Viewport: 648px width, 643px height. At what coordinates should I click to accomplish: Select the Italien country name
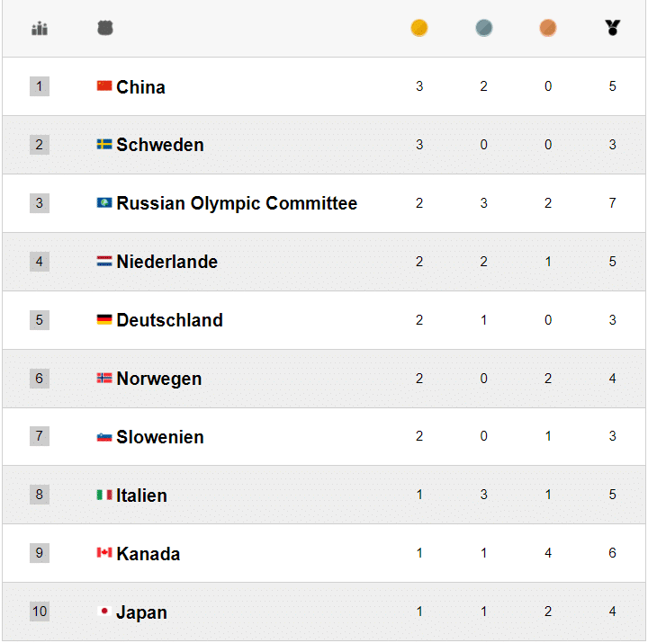(141, 496)
